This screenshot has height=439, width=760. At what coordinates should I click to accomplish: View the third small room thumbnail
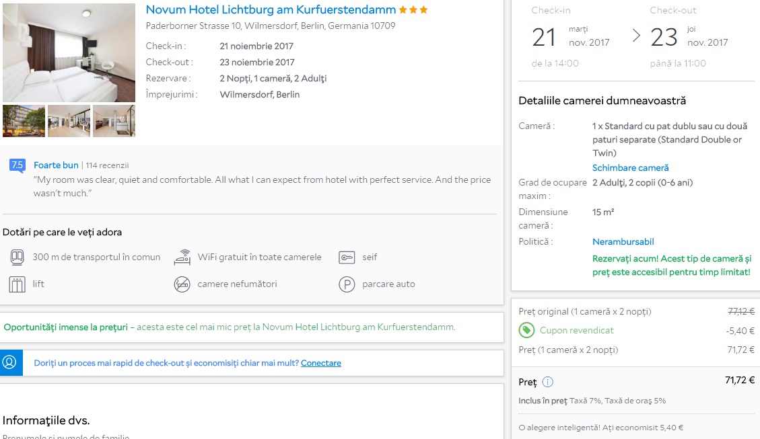[114, 121]
